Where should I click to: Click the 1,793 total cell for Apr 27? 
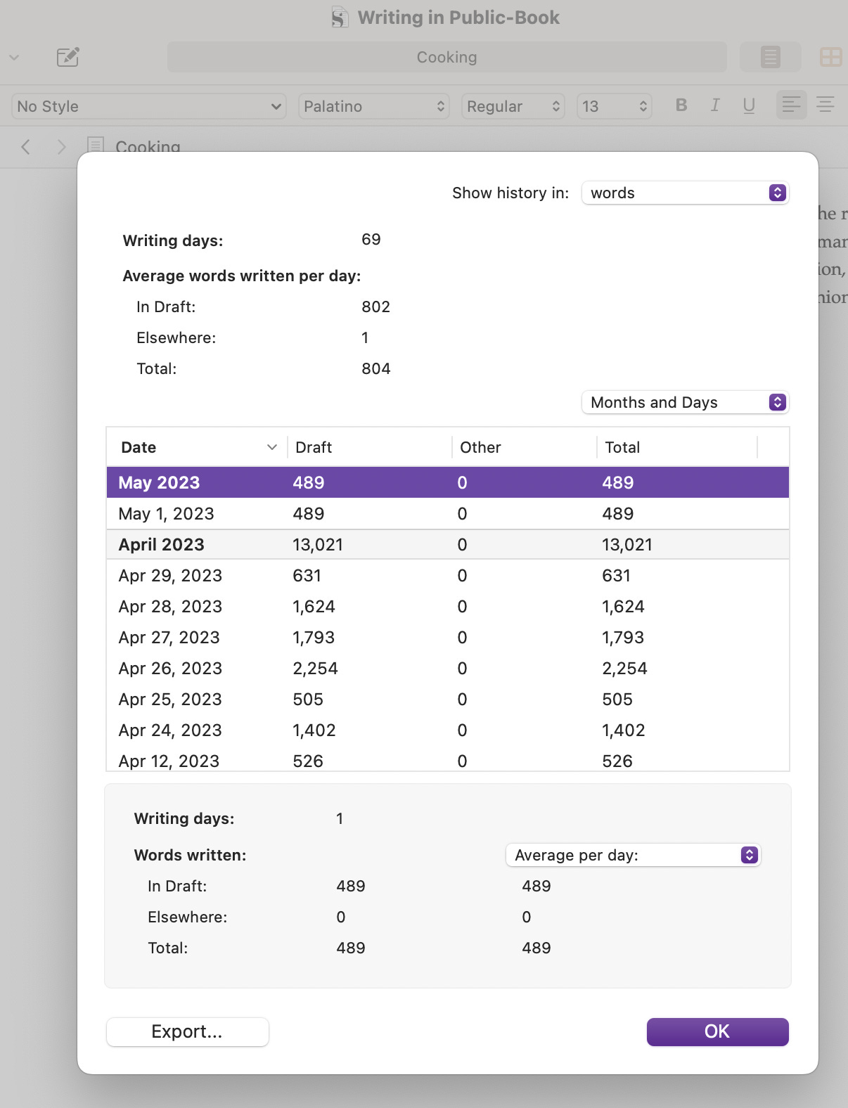[623, 638]
